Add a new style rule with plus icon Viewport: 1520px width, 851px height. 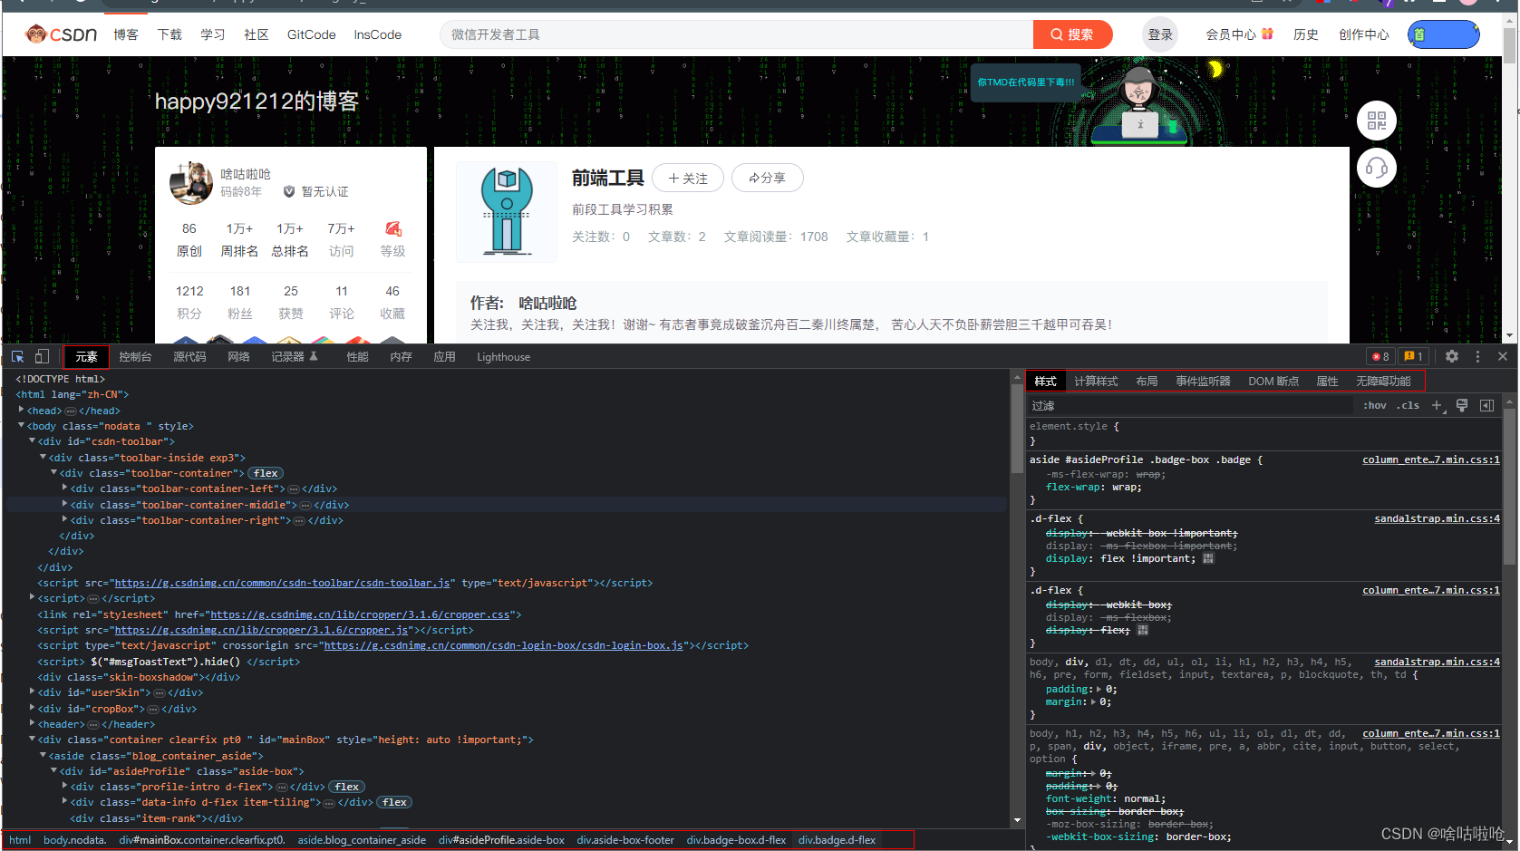point(1437,405)
